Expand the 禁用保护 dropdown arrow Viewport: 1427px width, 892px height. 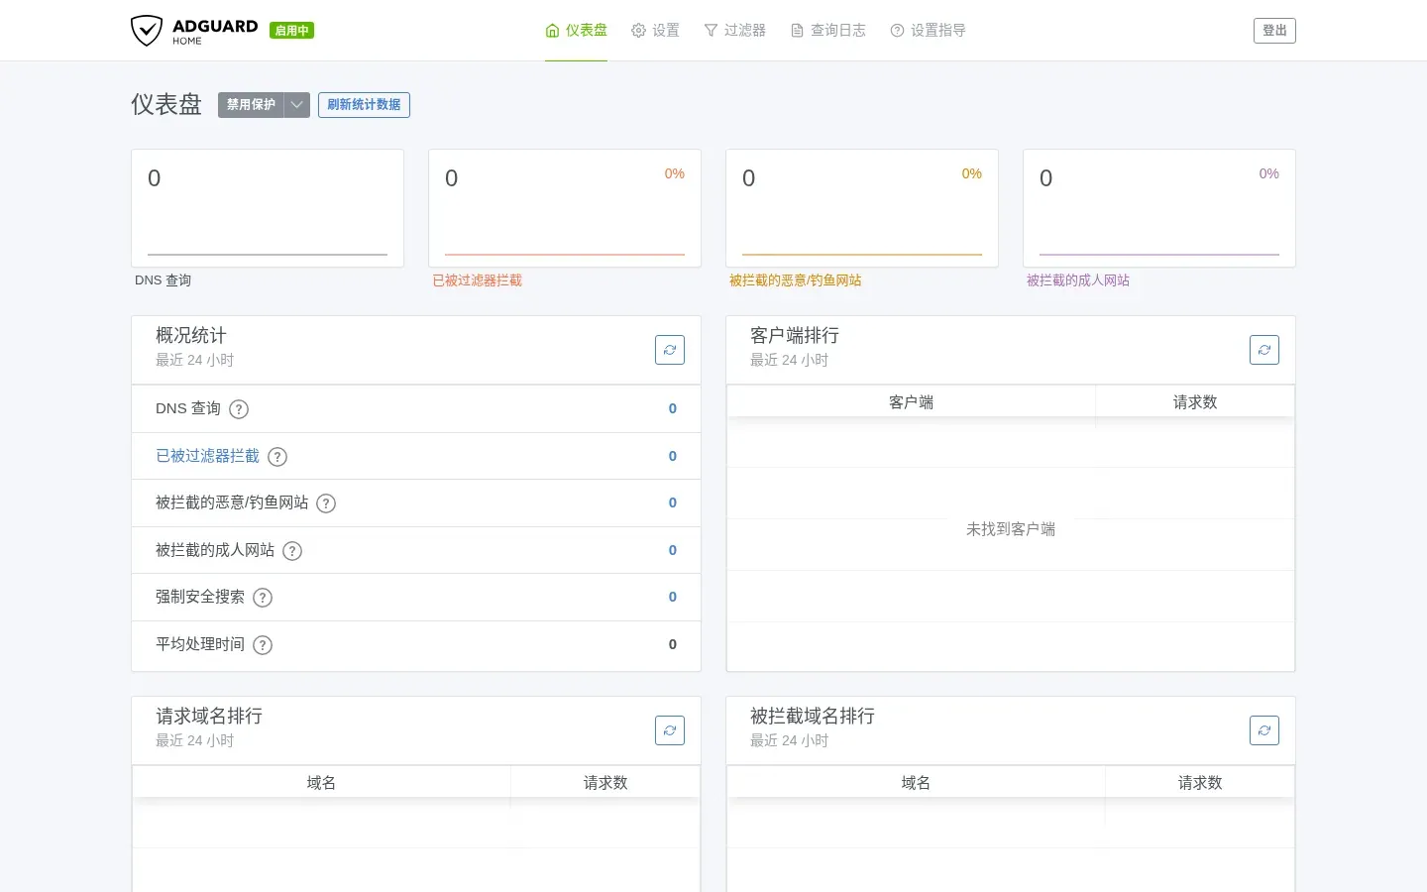click(x=297, y=105)
